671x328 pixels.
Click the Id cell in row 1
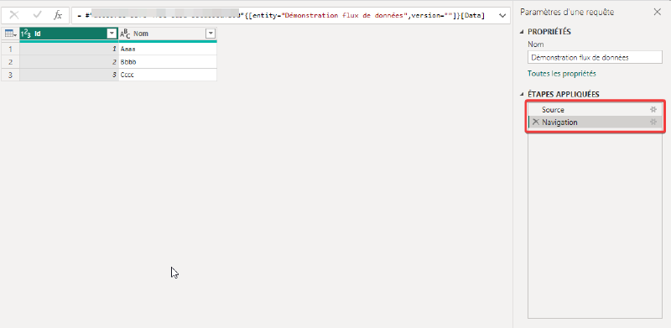(69, 49)
